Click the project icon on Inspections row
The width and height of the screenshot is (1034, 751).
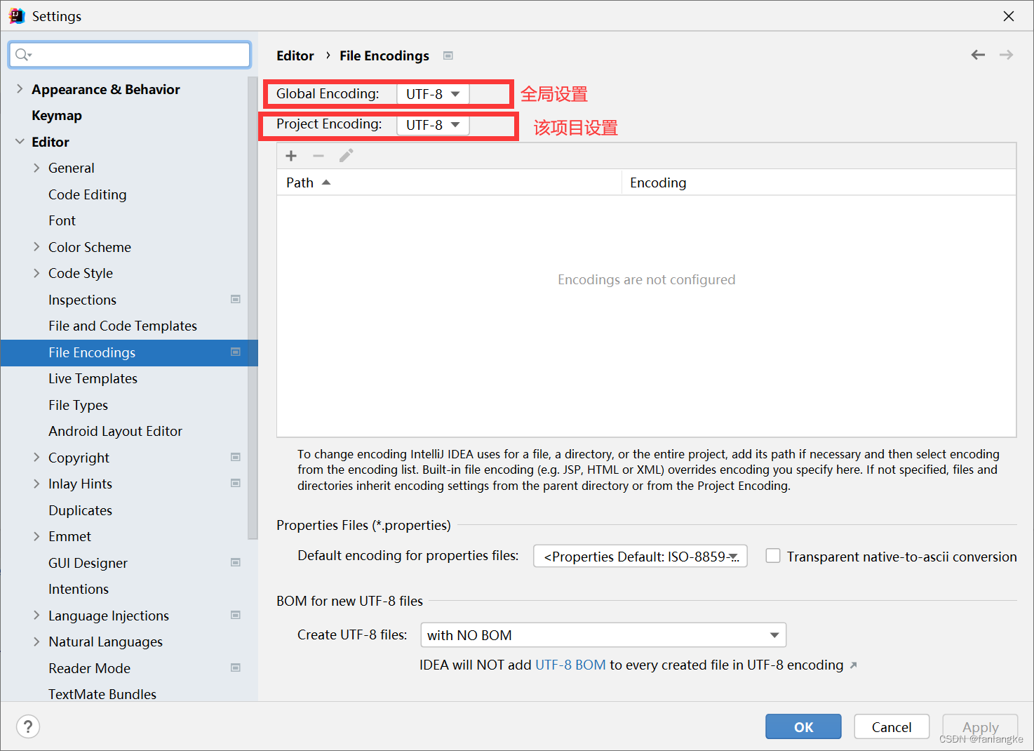pyautogui.click(x=236, y=299)
